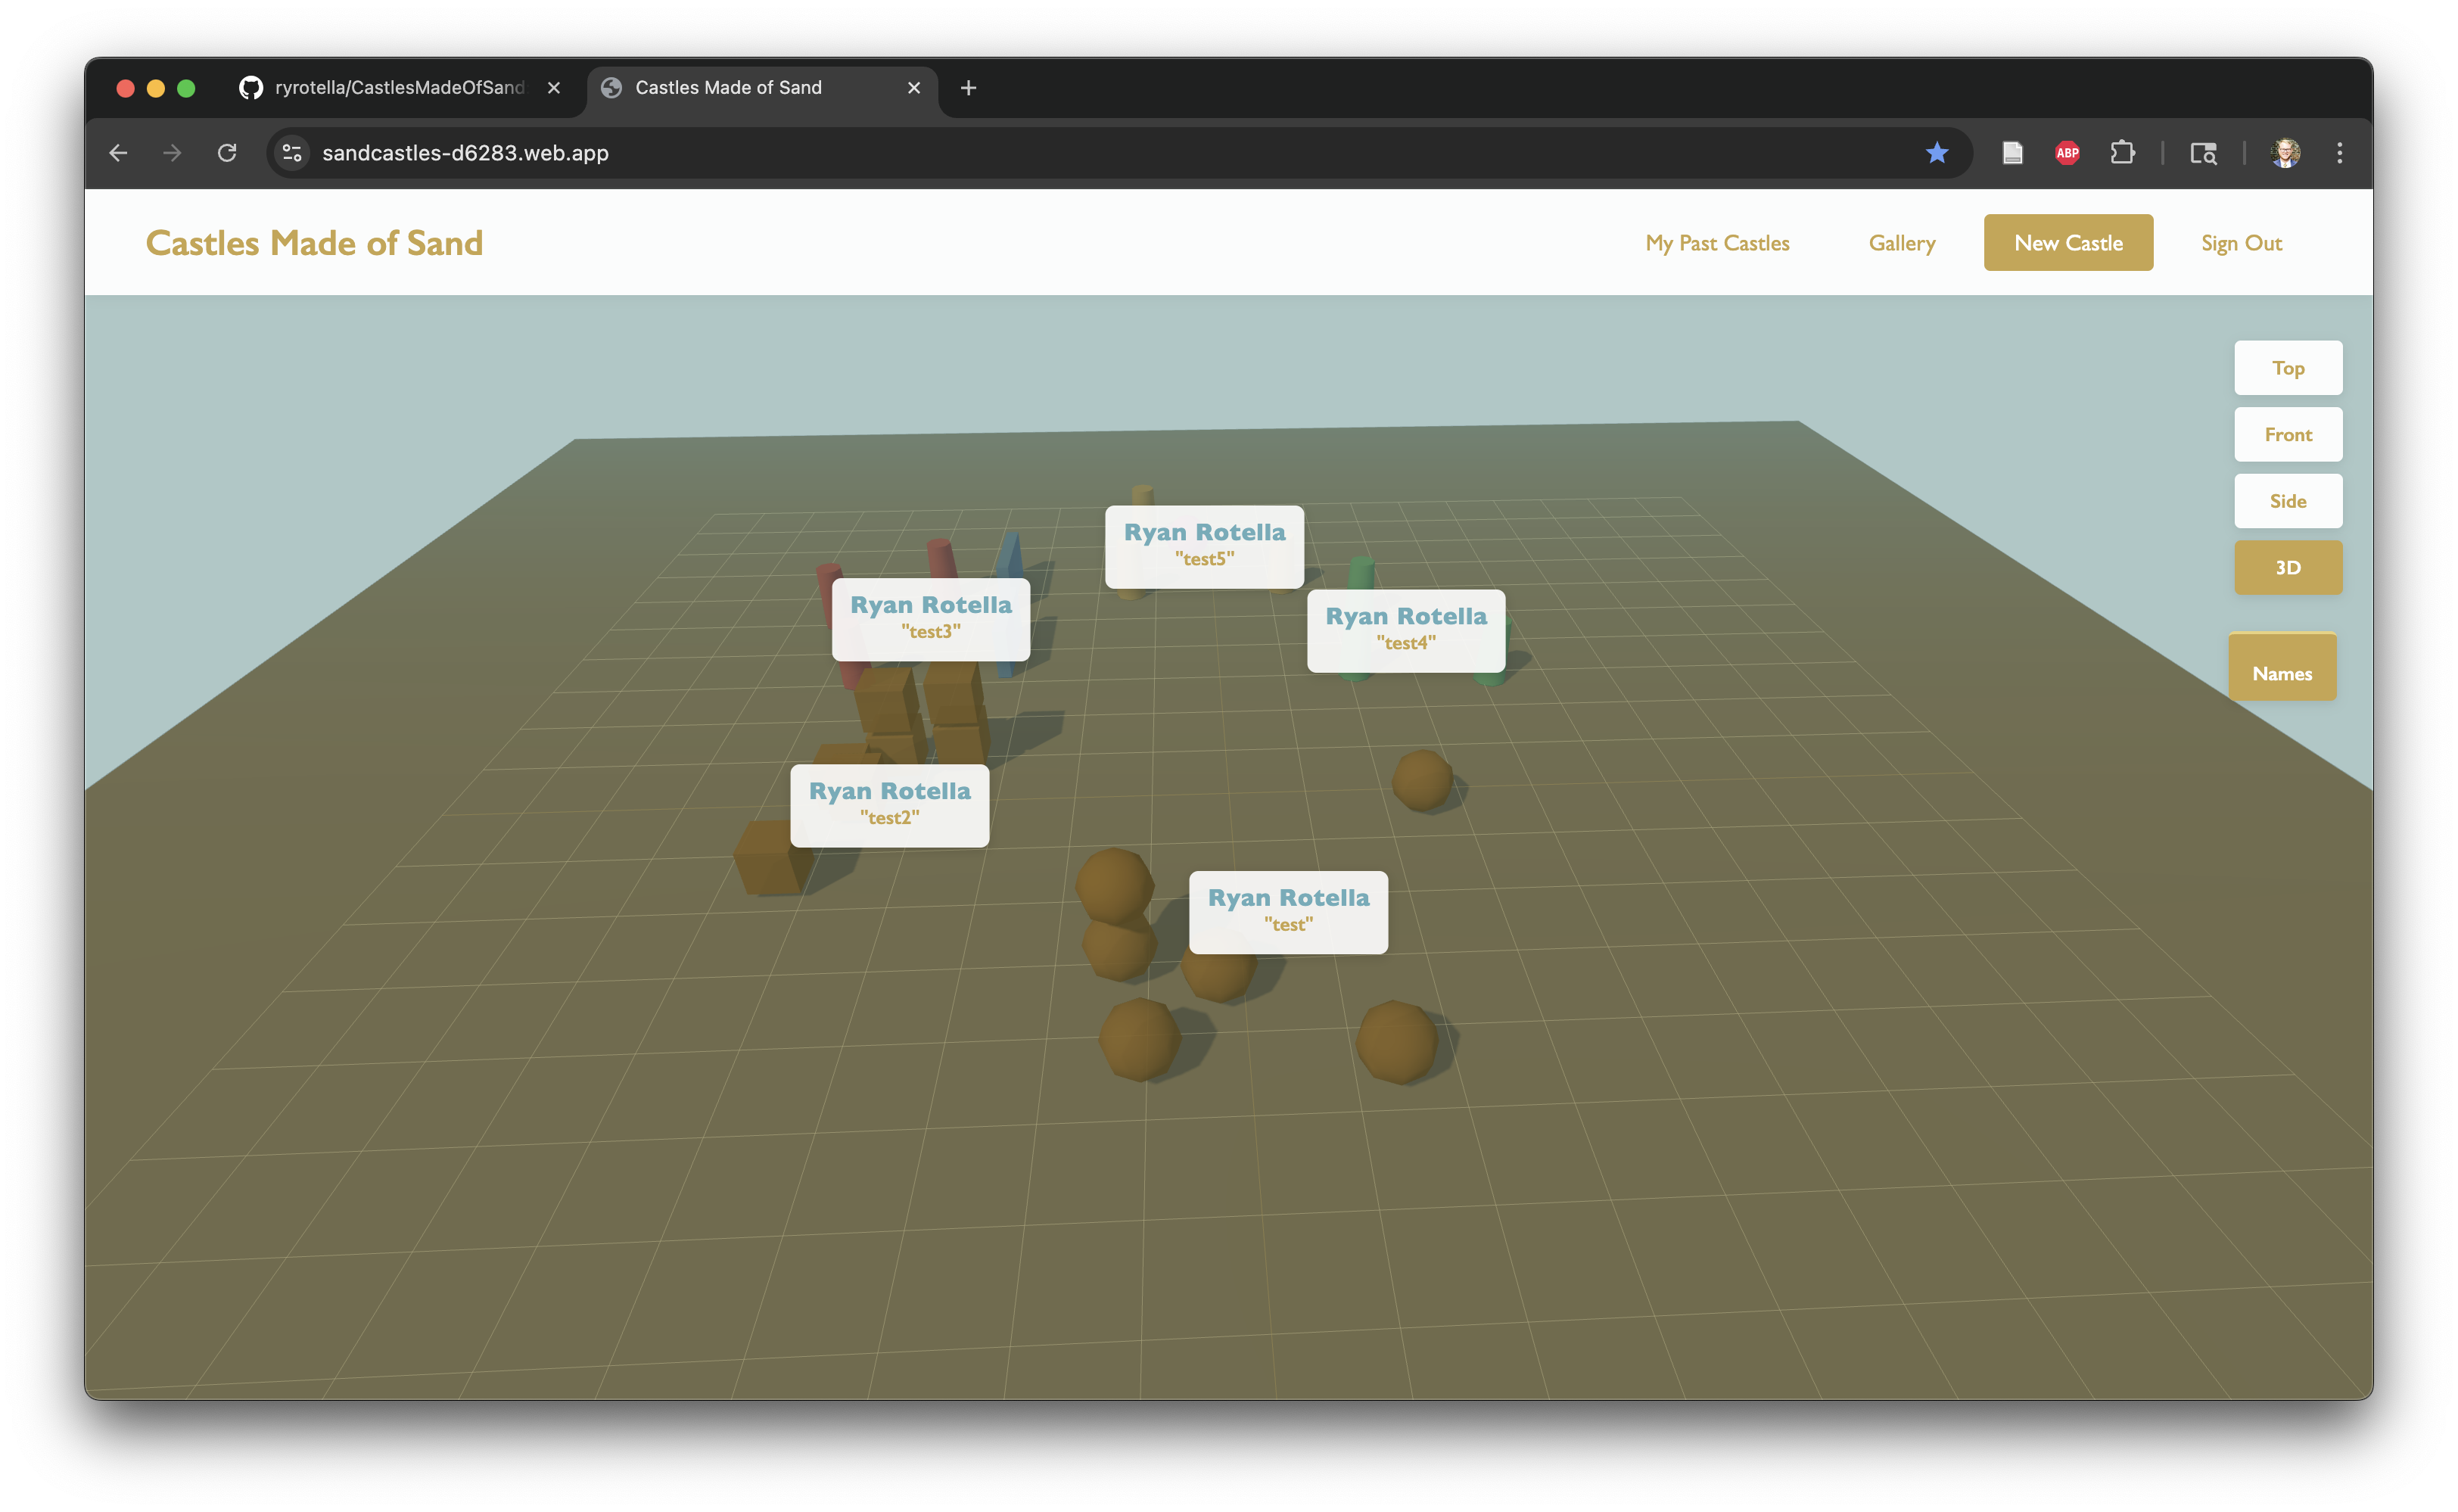Reload the page with refresh icon
Screen dimensions: 2458x1512
point(227,153)
